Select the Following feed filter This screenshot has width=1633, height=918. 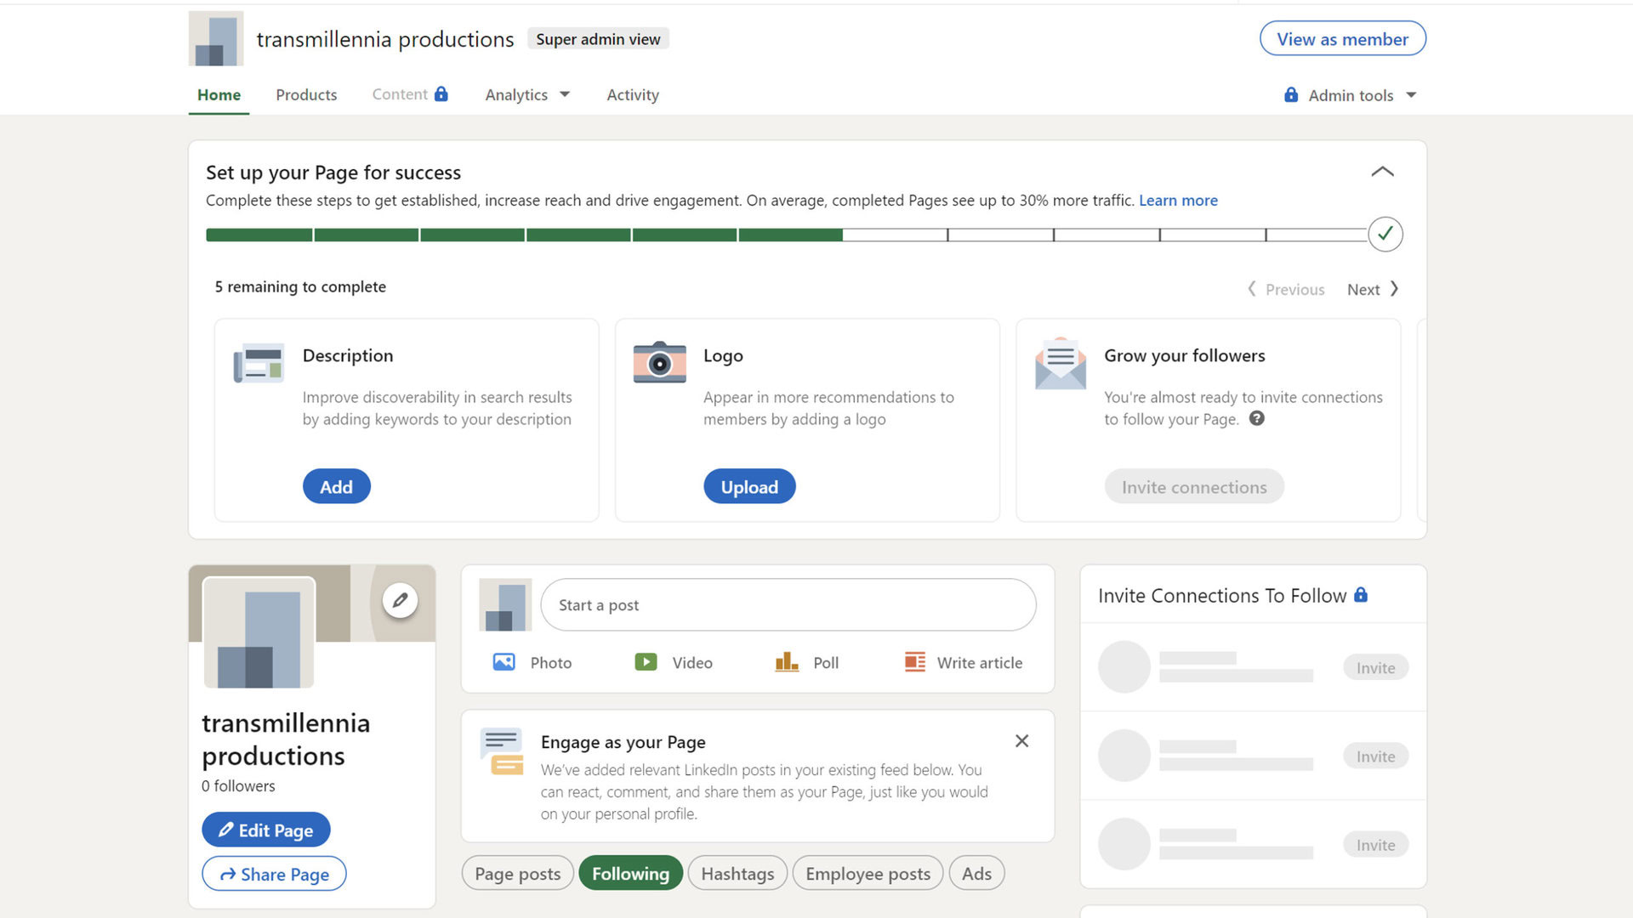[630, 874]
